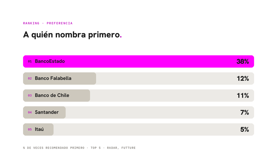Click the title 'A quién nombra primero'

71,35
